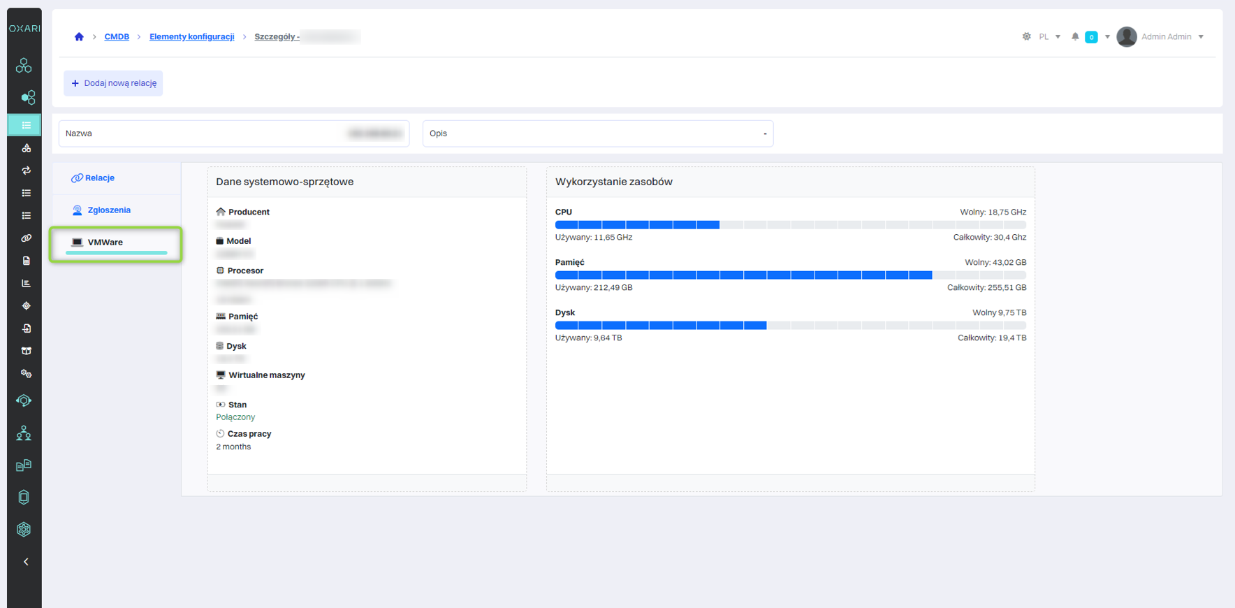Open the sidebar document icon

pyautogui.click(x=26, y=261)
